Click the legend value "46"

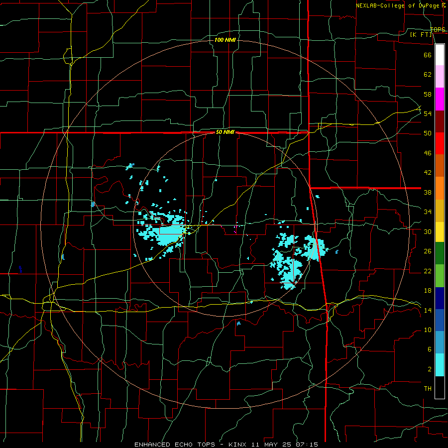[x=428, y=153]
